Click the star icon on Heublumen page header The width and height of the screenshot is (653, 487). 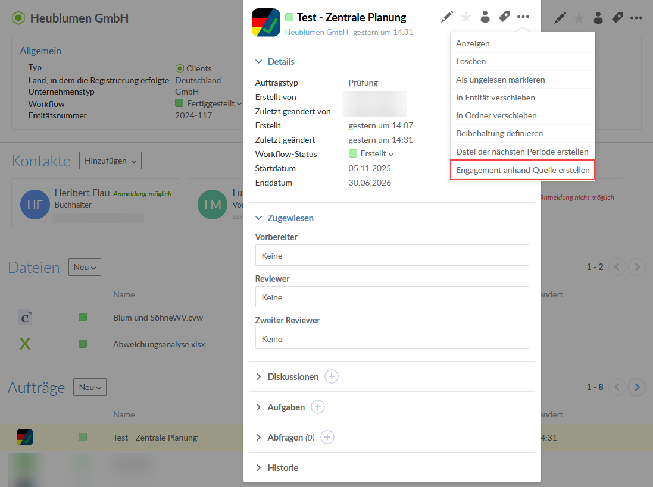[579, 18]
